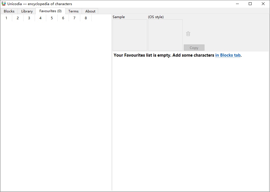Open the Blocks tab
The height and width of the screenshot is (192, 270).
click(9, 11)
